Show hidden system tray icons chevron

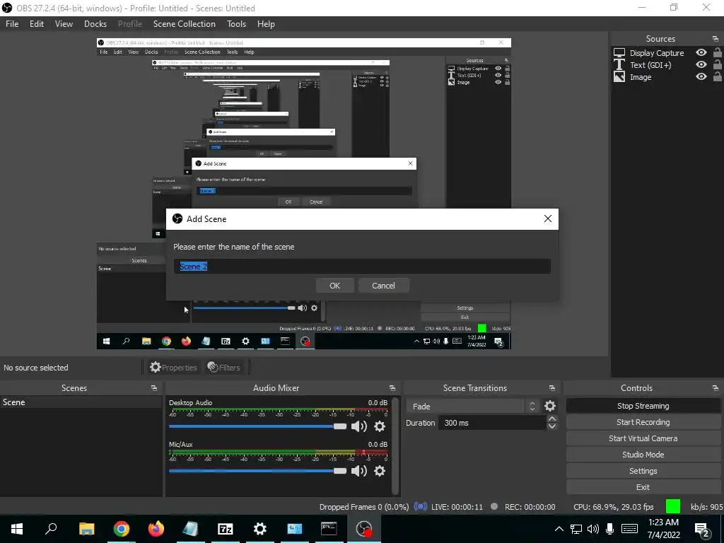pyautogui.click(x=559, y=529)
